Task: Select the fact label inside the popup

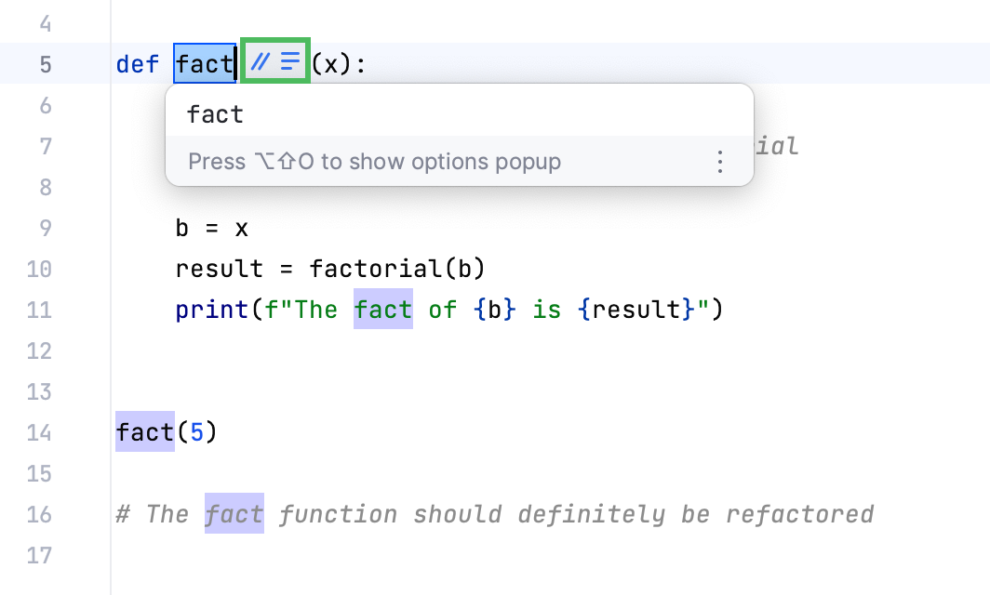Action: click(215, 113)
